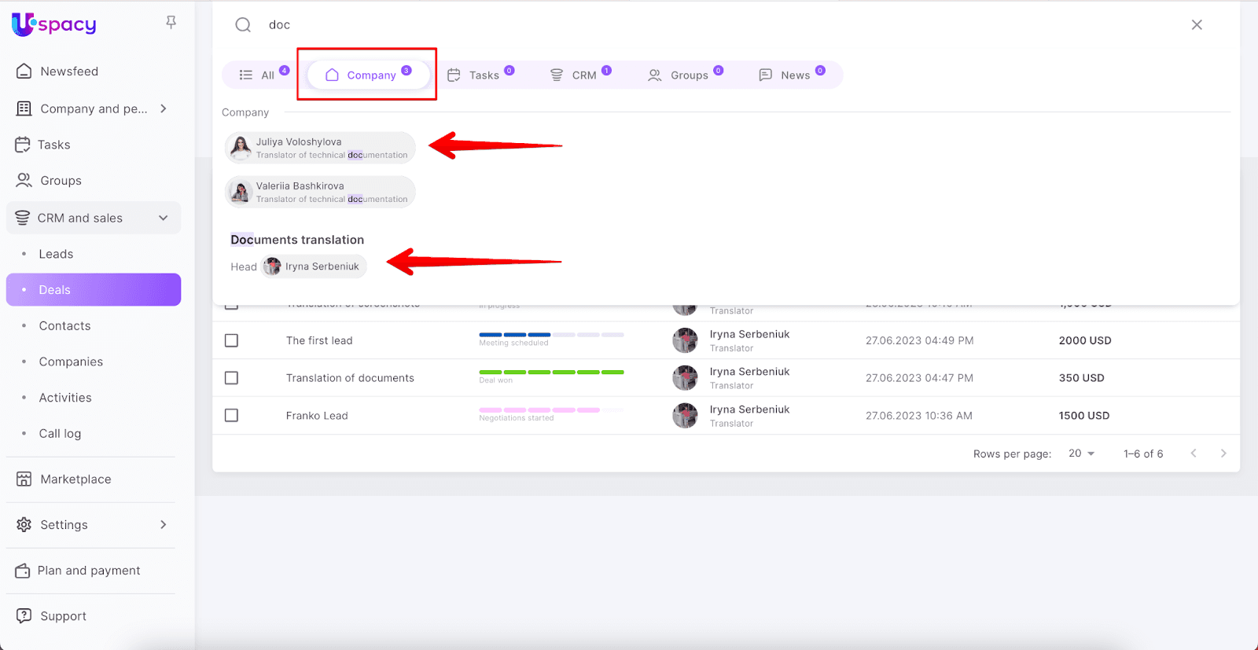This screenshot has height=650, width=1258.
Task: Select the Franko Lead row checkbox
Action: 231,416
